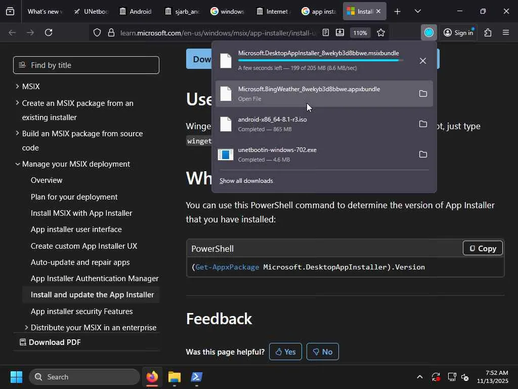Click the sync status tray icon
The height and width of the screenshot is (389, 518).
436,377
